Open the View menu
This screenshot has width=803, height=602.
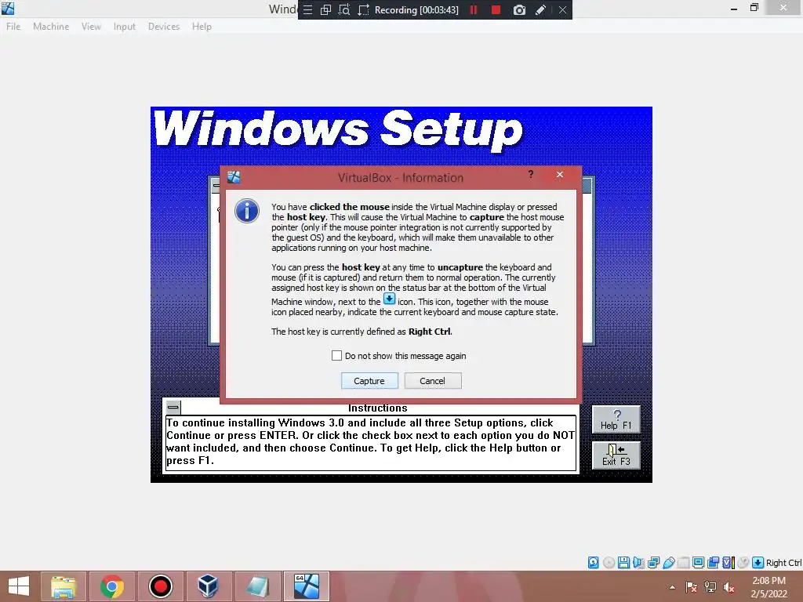point(91,27)
